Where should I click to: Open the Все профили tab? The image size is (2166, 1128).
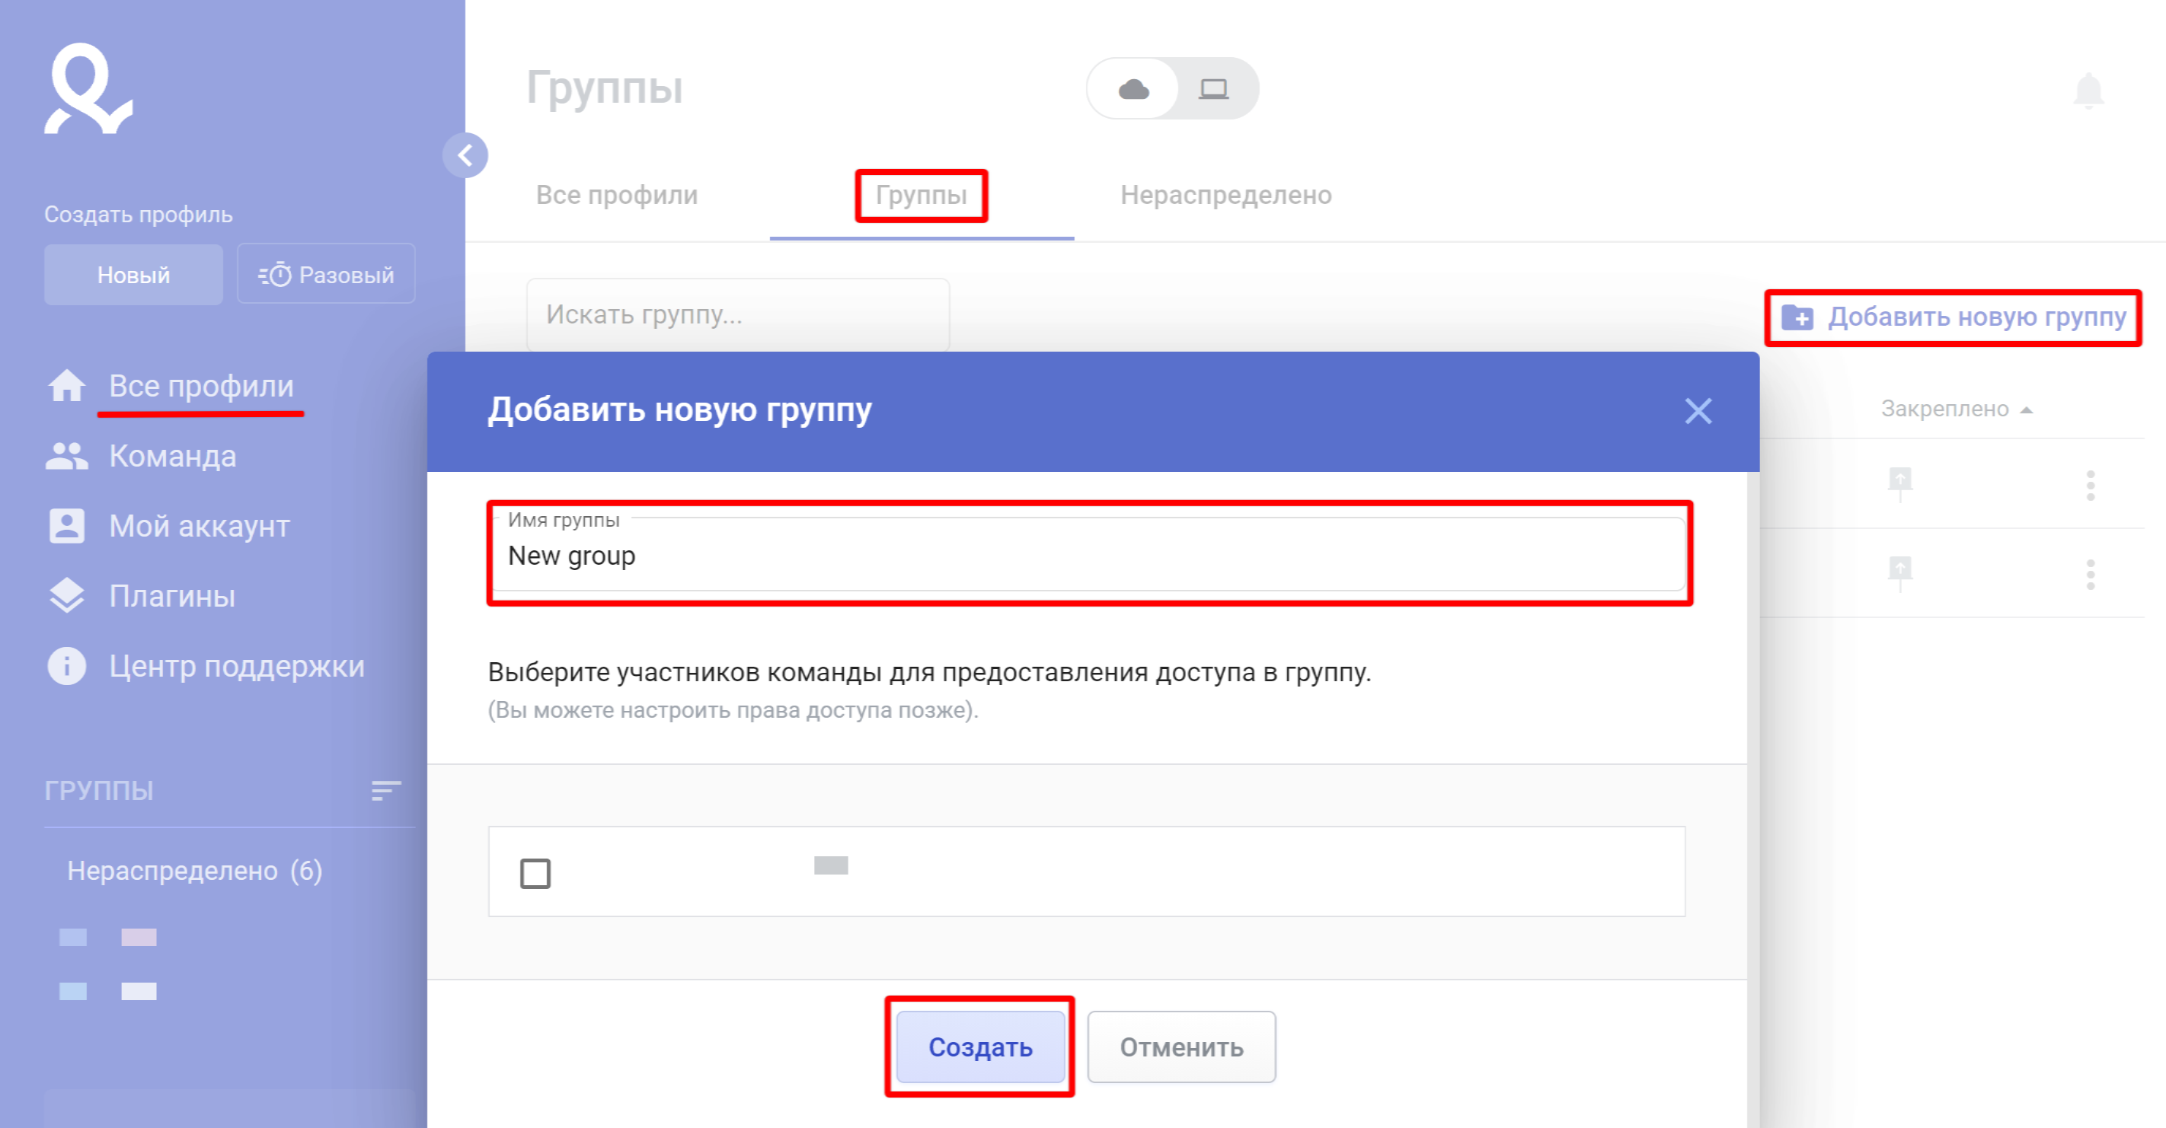tap(616, 195)
